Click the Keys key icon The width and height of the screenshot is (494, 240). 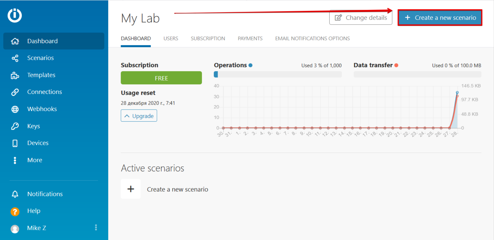[x=15, y=126]
